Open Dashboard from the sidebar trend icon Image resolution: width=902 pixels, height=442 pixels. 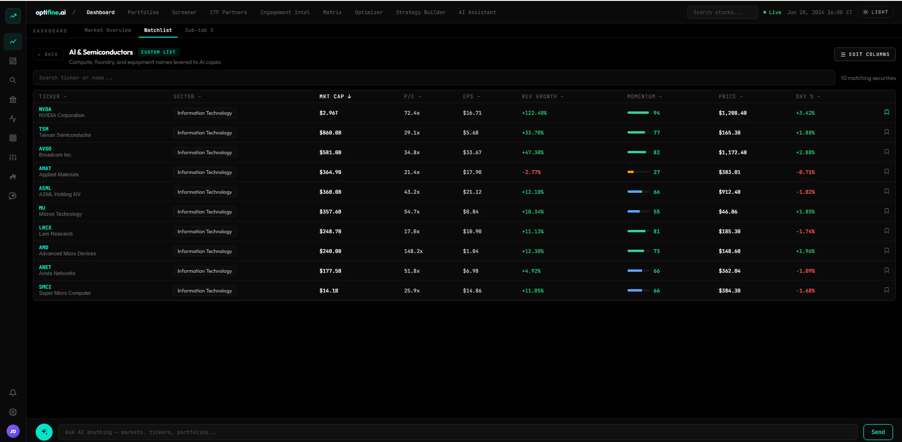point(13,41)
